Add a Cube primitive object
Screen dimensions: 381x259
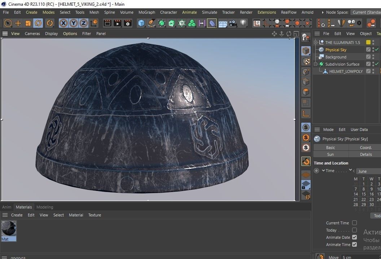pyautogui.click(x=141, y=23)
